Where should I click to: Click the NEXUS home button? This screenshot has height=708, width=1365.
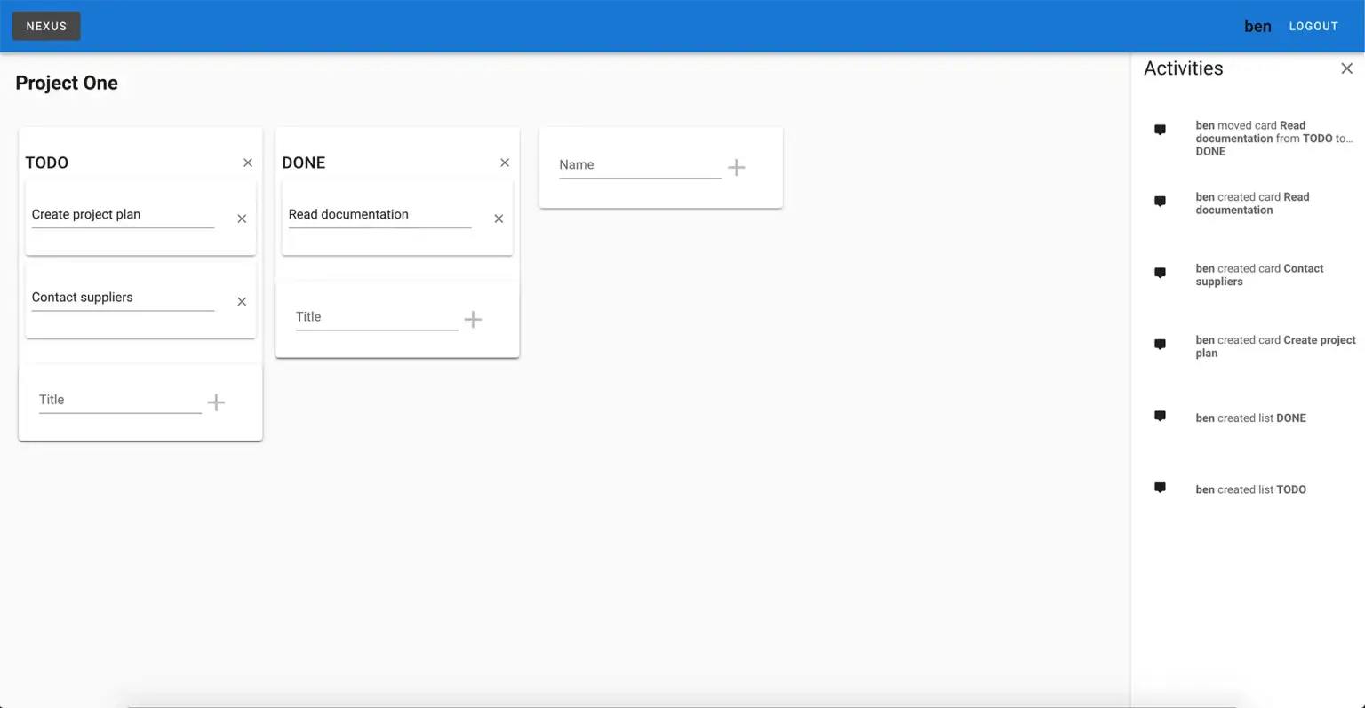pos(46,26)
